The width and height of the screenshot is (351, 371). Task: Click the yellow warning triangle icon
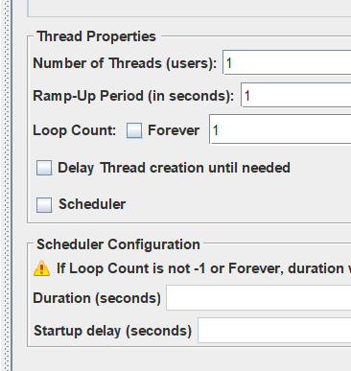[x=41, y=268]
